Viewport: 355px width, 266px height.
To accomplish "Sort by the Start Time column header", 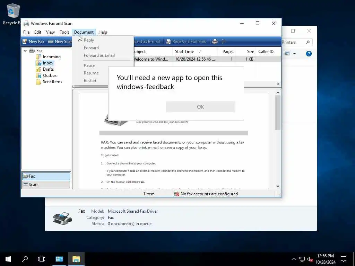I will [195, 52].
